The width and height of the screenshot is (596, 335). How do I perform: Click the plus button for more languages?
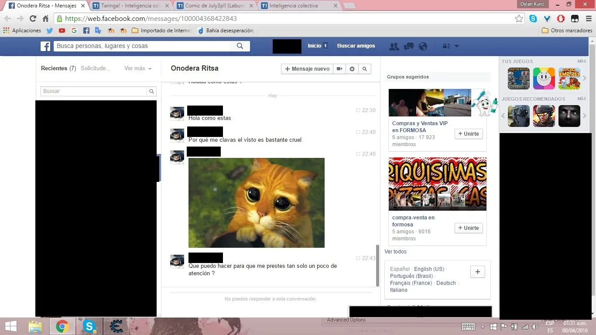point(477,272)
